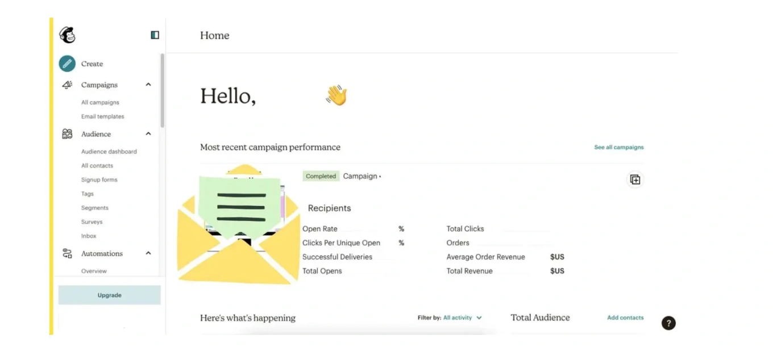Click the Home page title
773x347 pixels.
215,35
